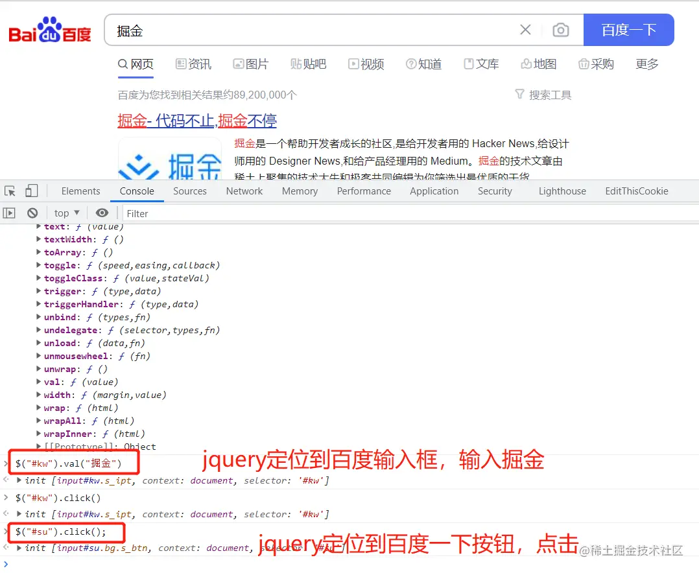
Task: Click the console Filter field
Action: (x=410, y=213)
